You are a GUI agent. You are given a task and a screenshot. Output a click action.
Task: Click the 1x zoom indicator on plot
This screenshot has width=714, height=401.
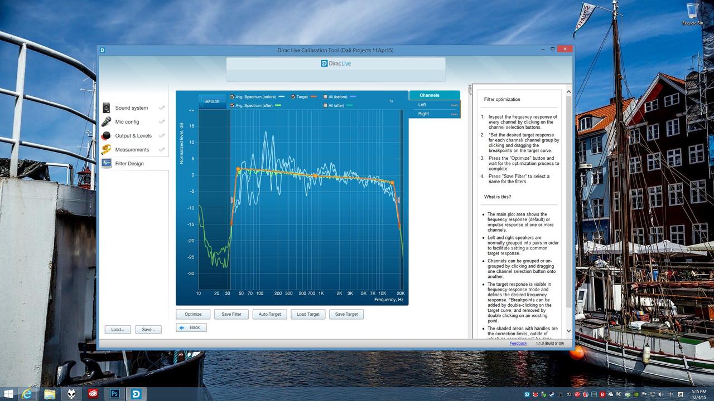click(391, 101)
